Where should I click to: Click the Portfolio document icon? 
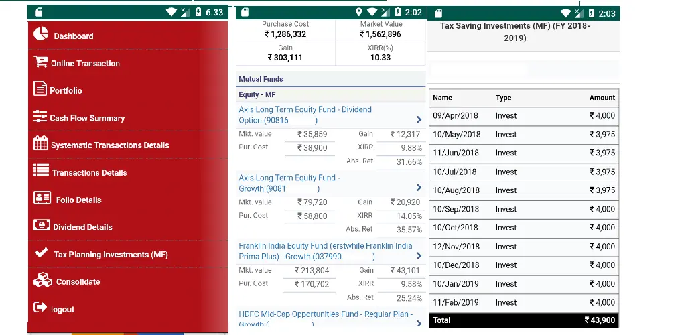(x=40, y=88)
